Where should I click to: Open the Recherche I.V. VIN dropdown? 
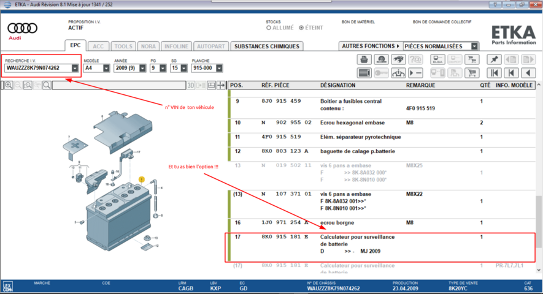[x=75, y=68]
